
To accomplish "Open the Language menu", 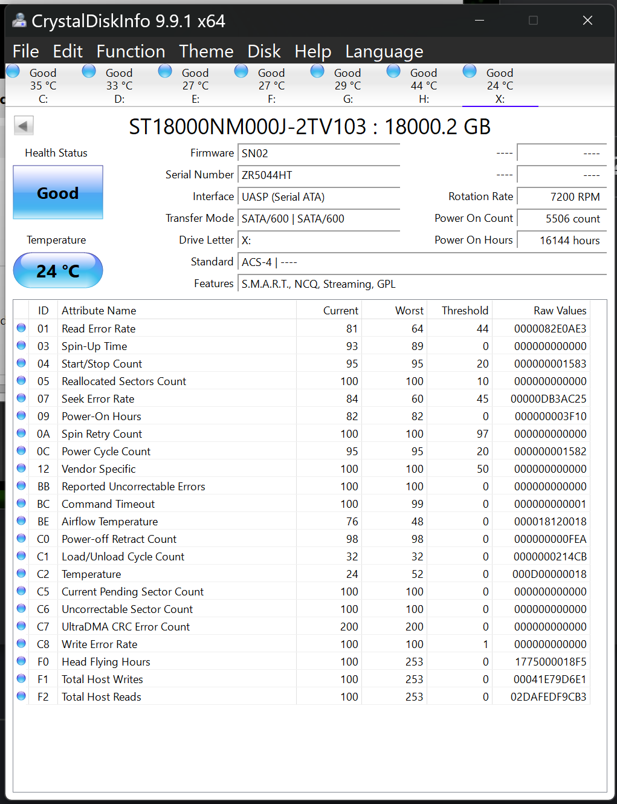I will click(384, 51).
